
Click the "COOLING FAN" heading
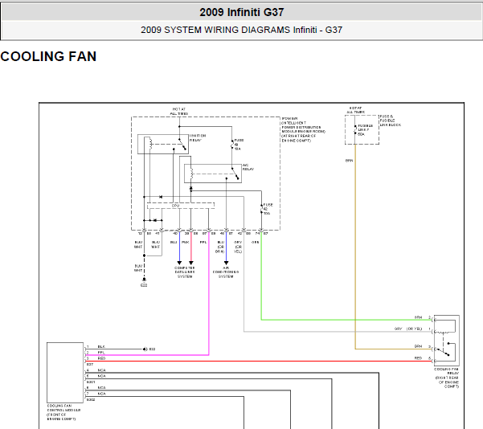(48, 56)
